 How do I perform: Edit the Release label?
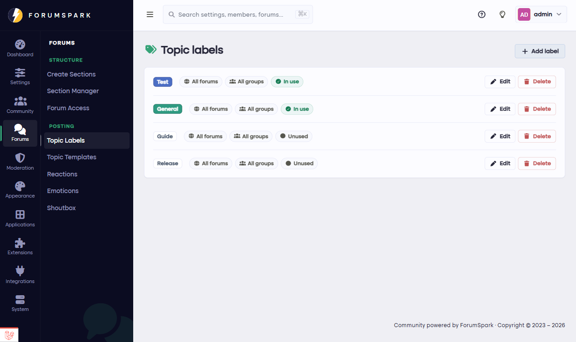point(500,163)
